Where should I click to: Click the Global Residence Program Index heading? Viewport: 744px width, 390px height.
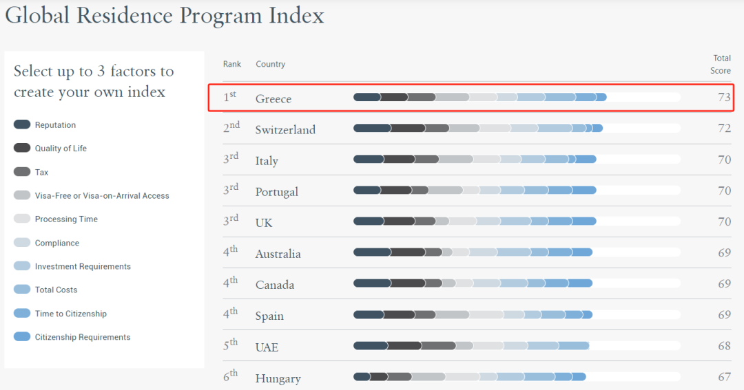165,15
